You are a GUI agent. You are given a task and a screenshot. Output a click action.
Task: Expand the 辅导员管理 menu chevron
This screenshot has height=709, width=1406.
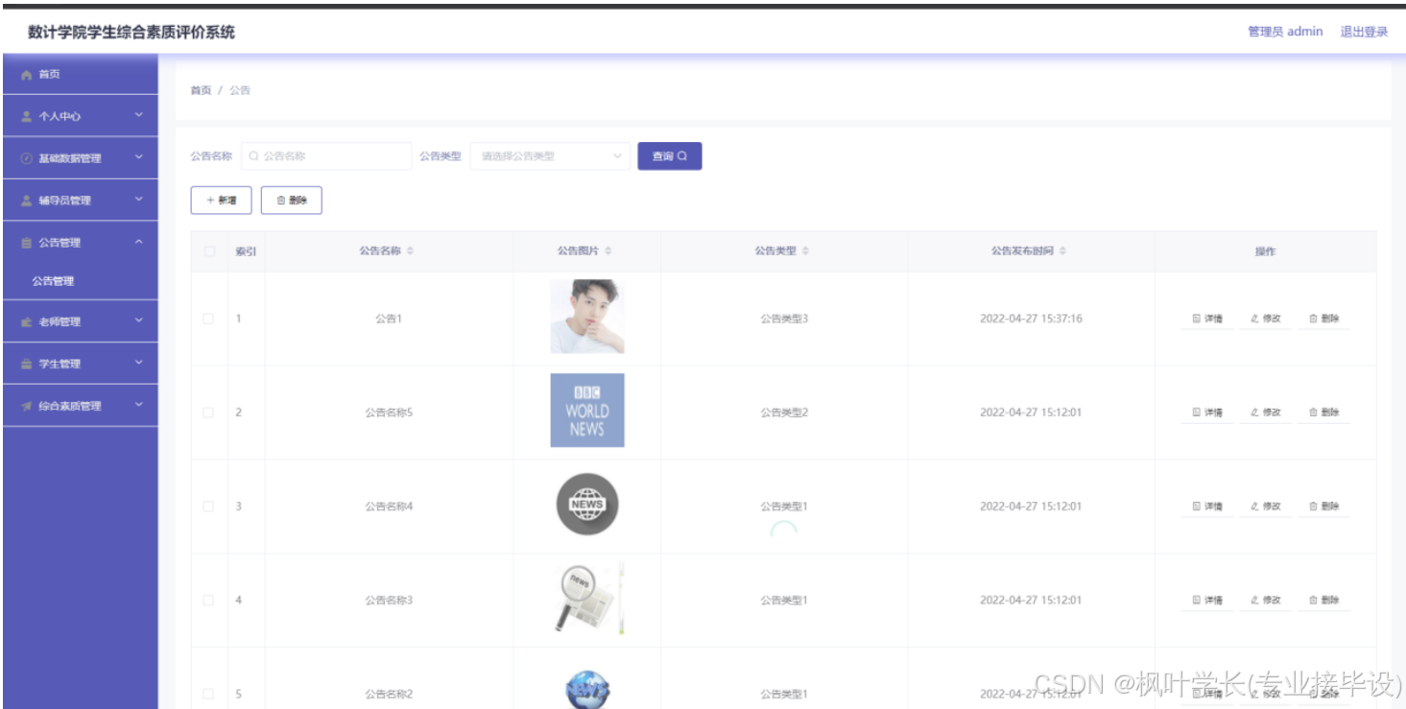138,201
